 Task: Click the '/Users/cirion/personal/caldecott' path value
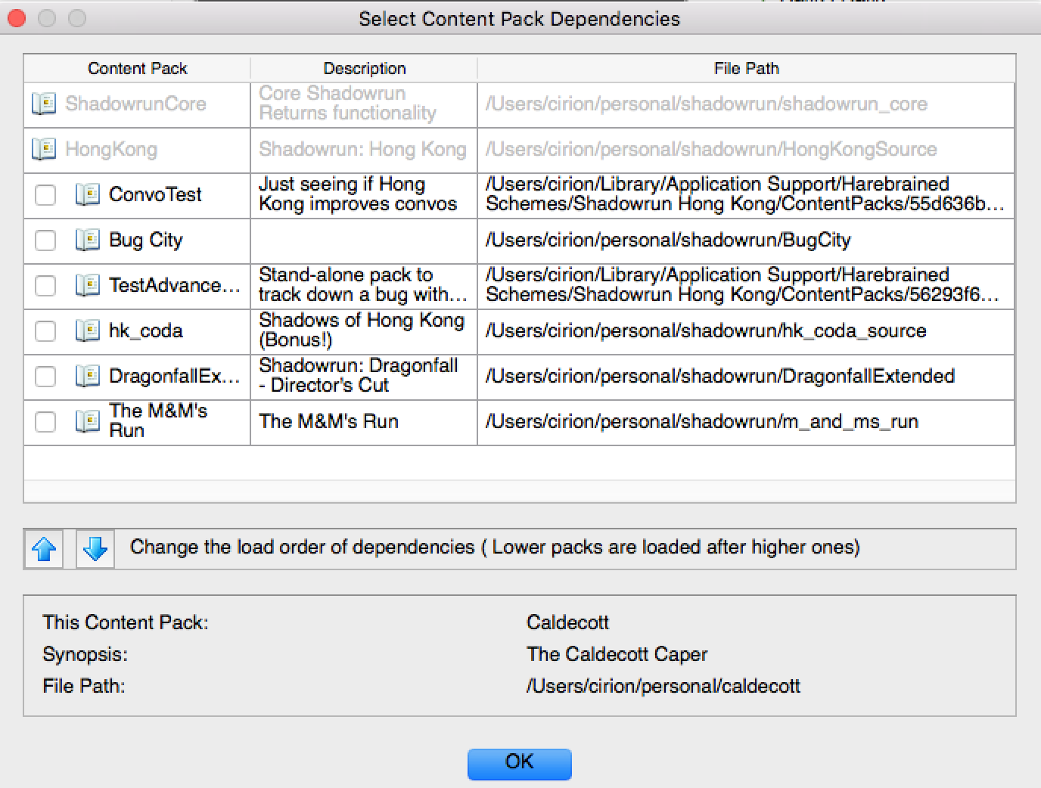click(663, 686)
